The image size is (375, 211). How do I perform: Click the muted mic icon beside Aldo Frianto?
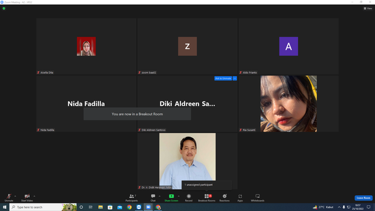click(x=241, y=73)
